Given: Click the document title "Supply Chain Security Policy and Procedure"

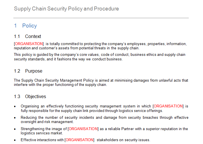Looking at the screenshot, I should [66, 9].
